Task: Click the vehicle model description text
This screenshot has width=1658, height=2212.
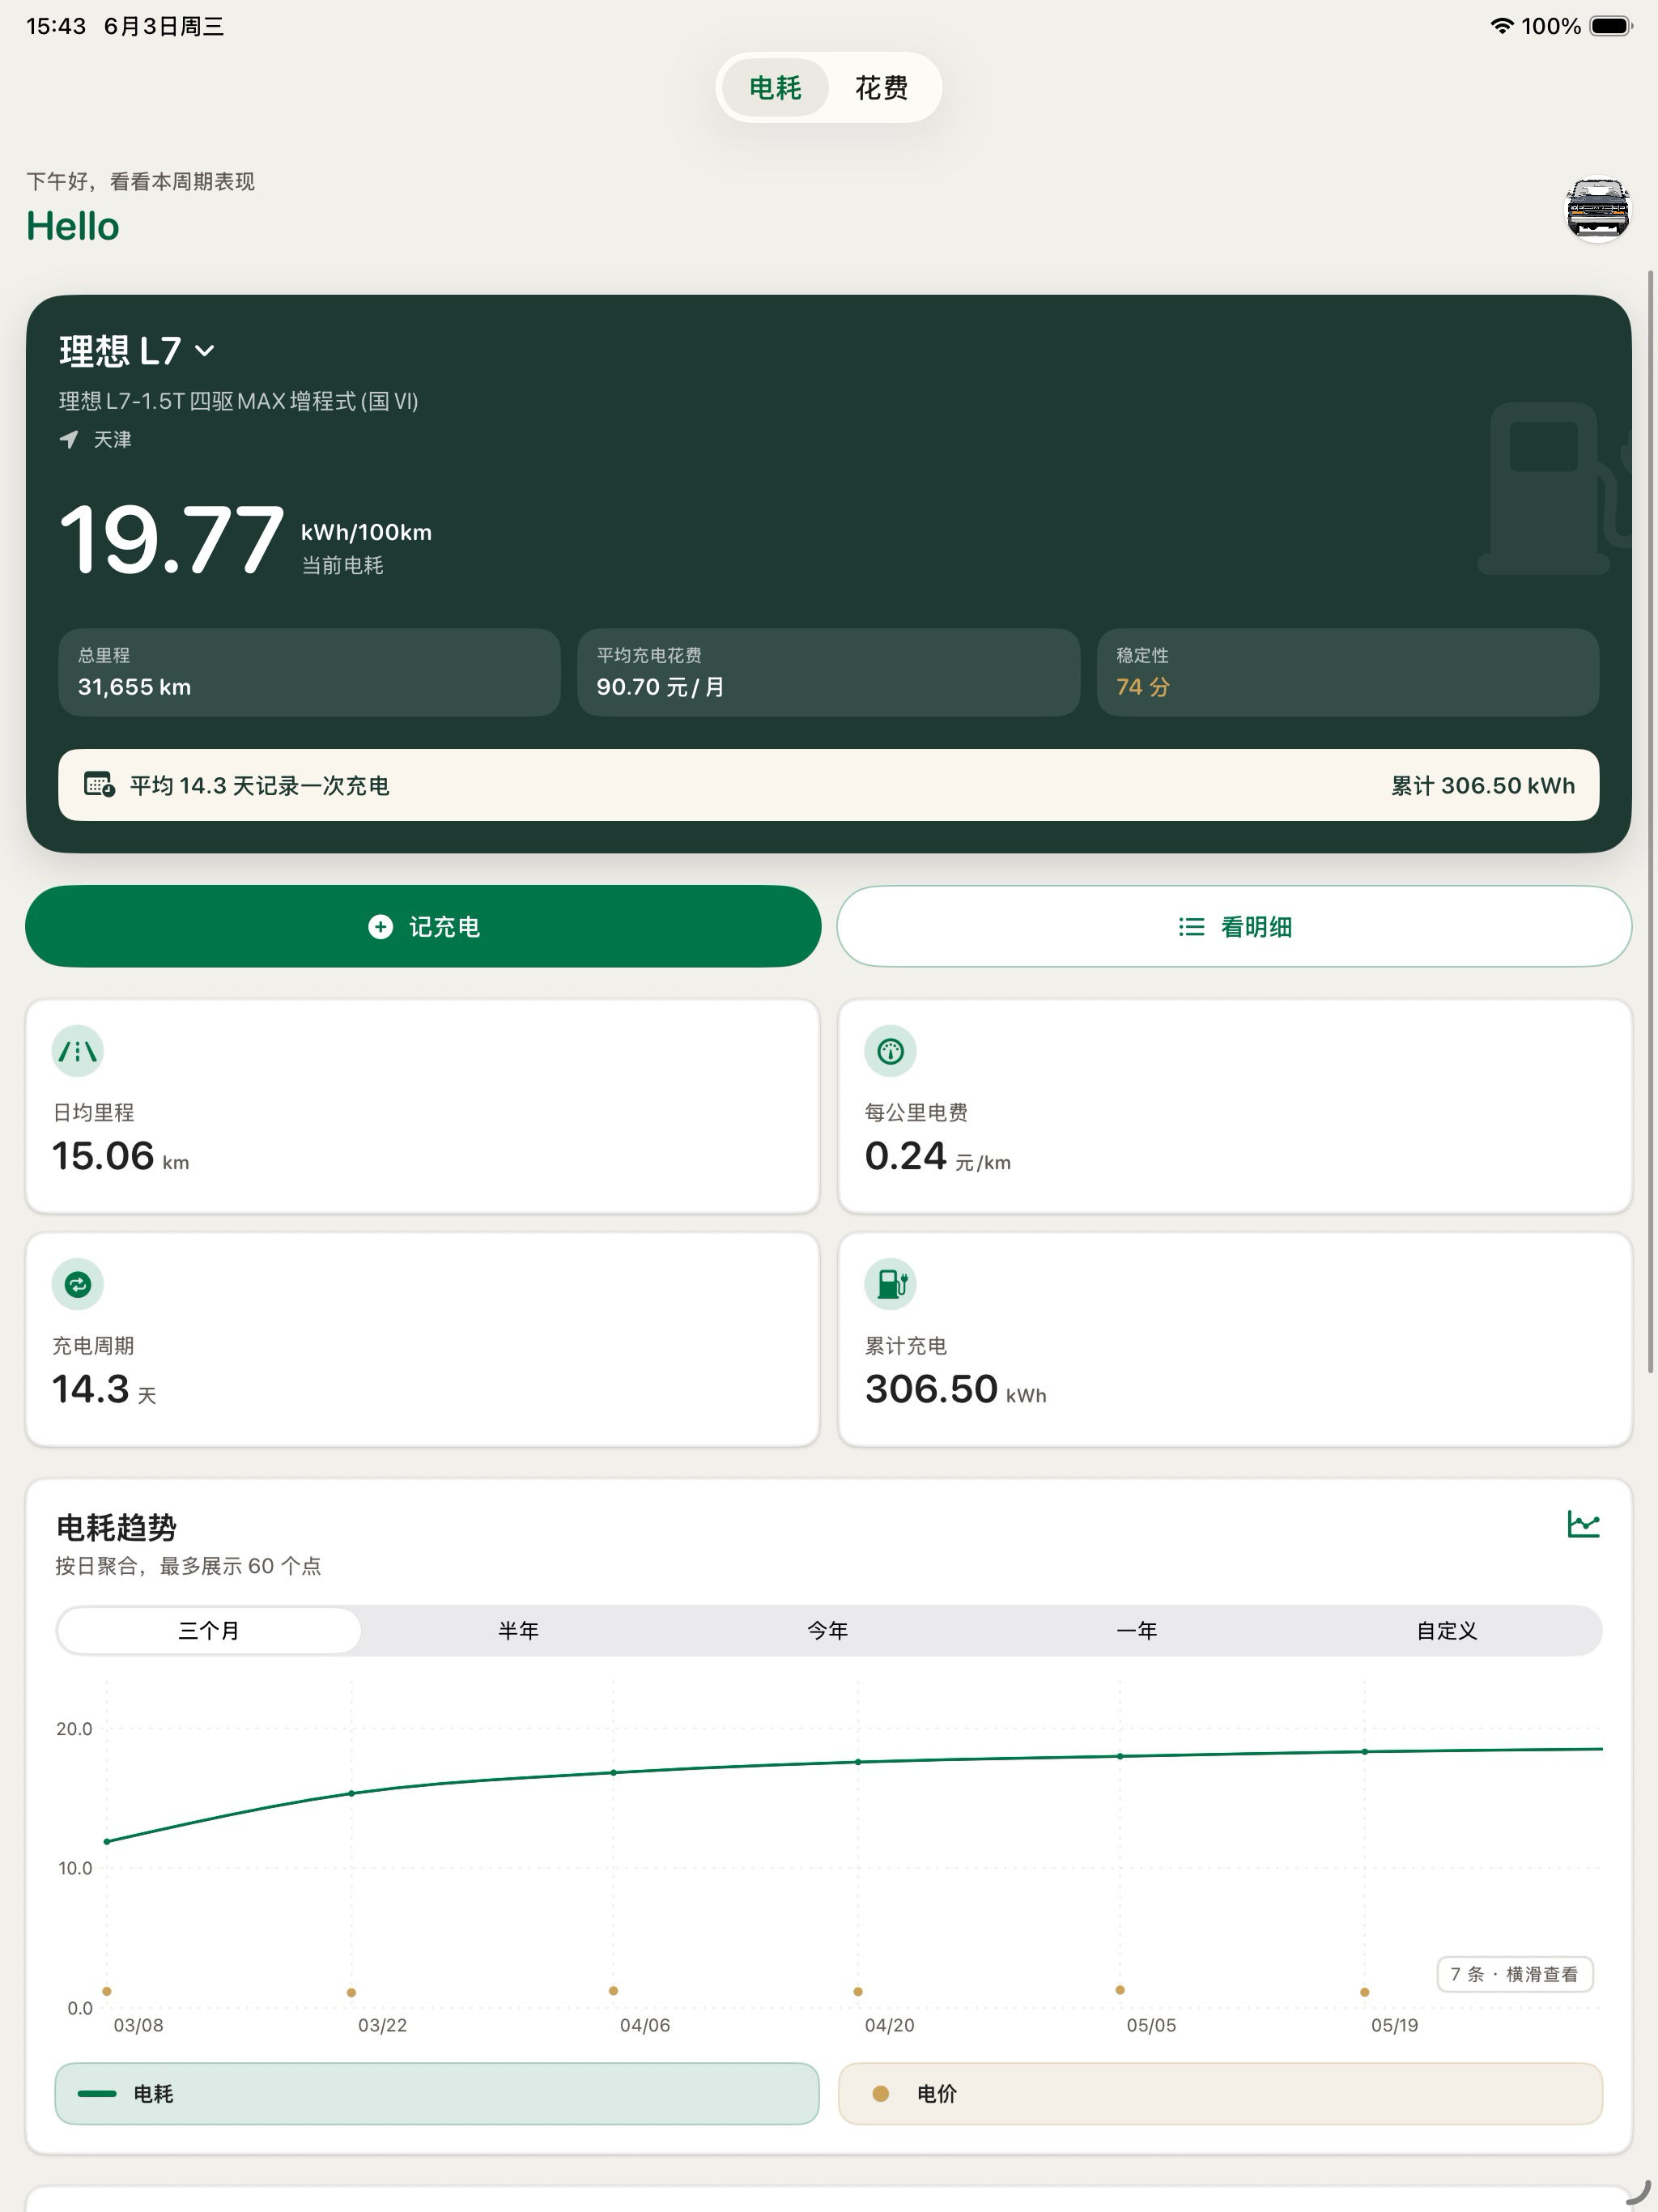Action: pyautogui.click(x=239, y=401)
